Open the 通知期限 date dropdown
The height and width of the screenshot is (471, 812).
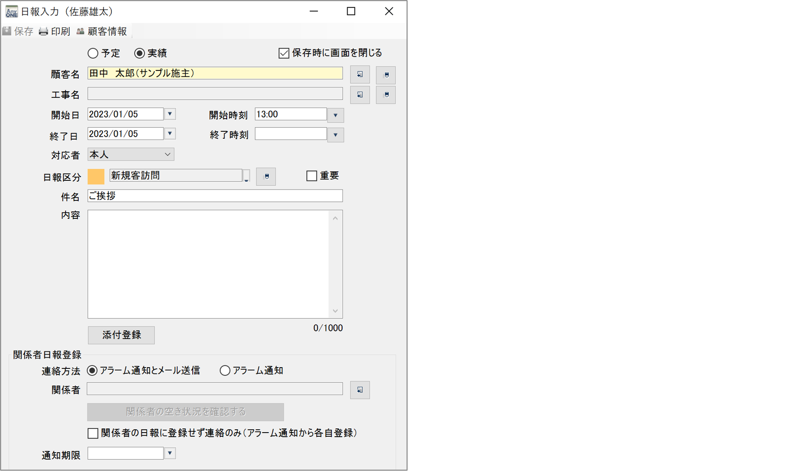(x=169, y=453)
